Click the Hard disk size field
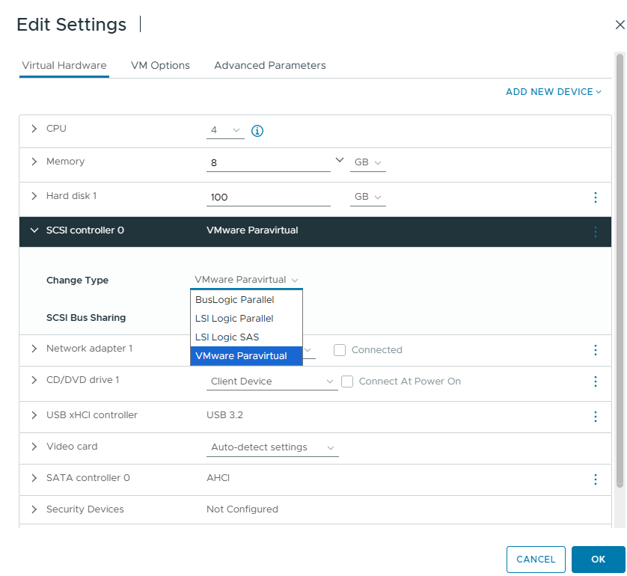 (x=268, y=197)
